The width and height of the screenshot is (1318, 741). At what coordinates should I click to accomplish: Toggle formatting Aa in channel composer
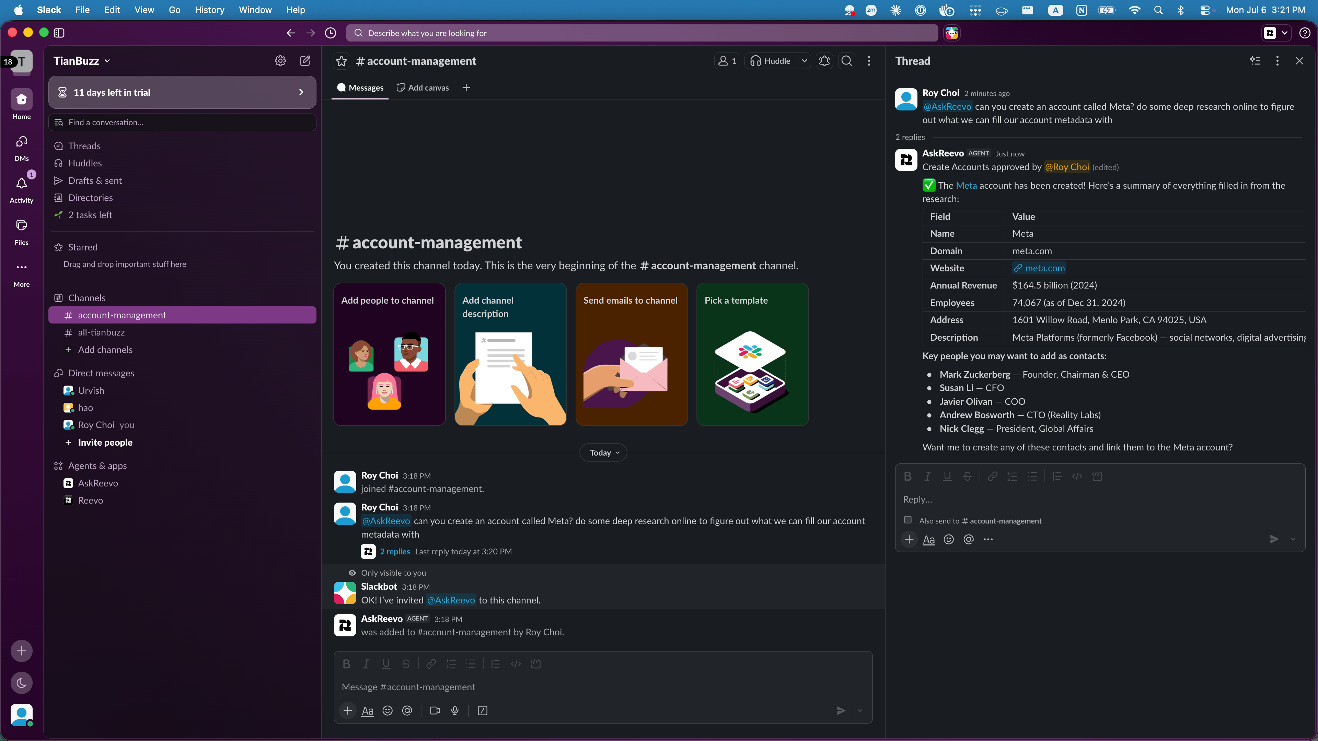[367, 710]
